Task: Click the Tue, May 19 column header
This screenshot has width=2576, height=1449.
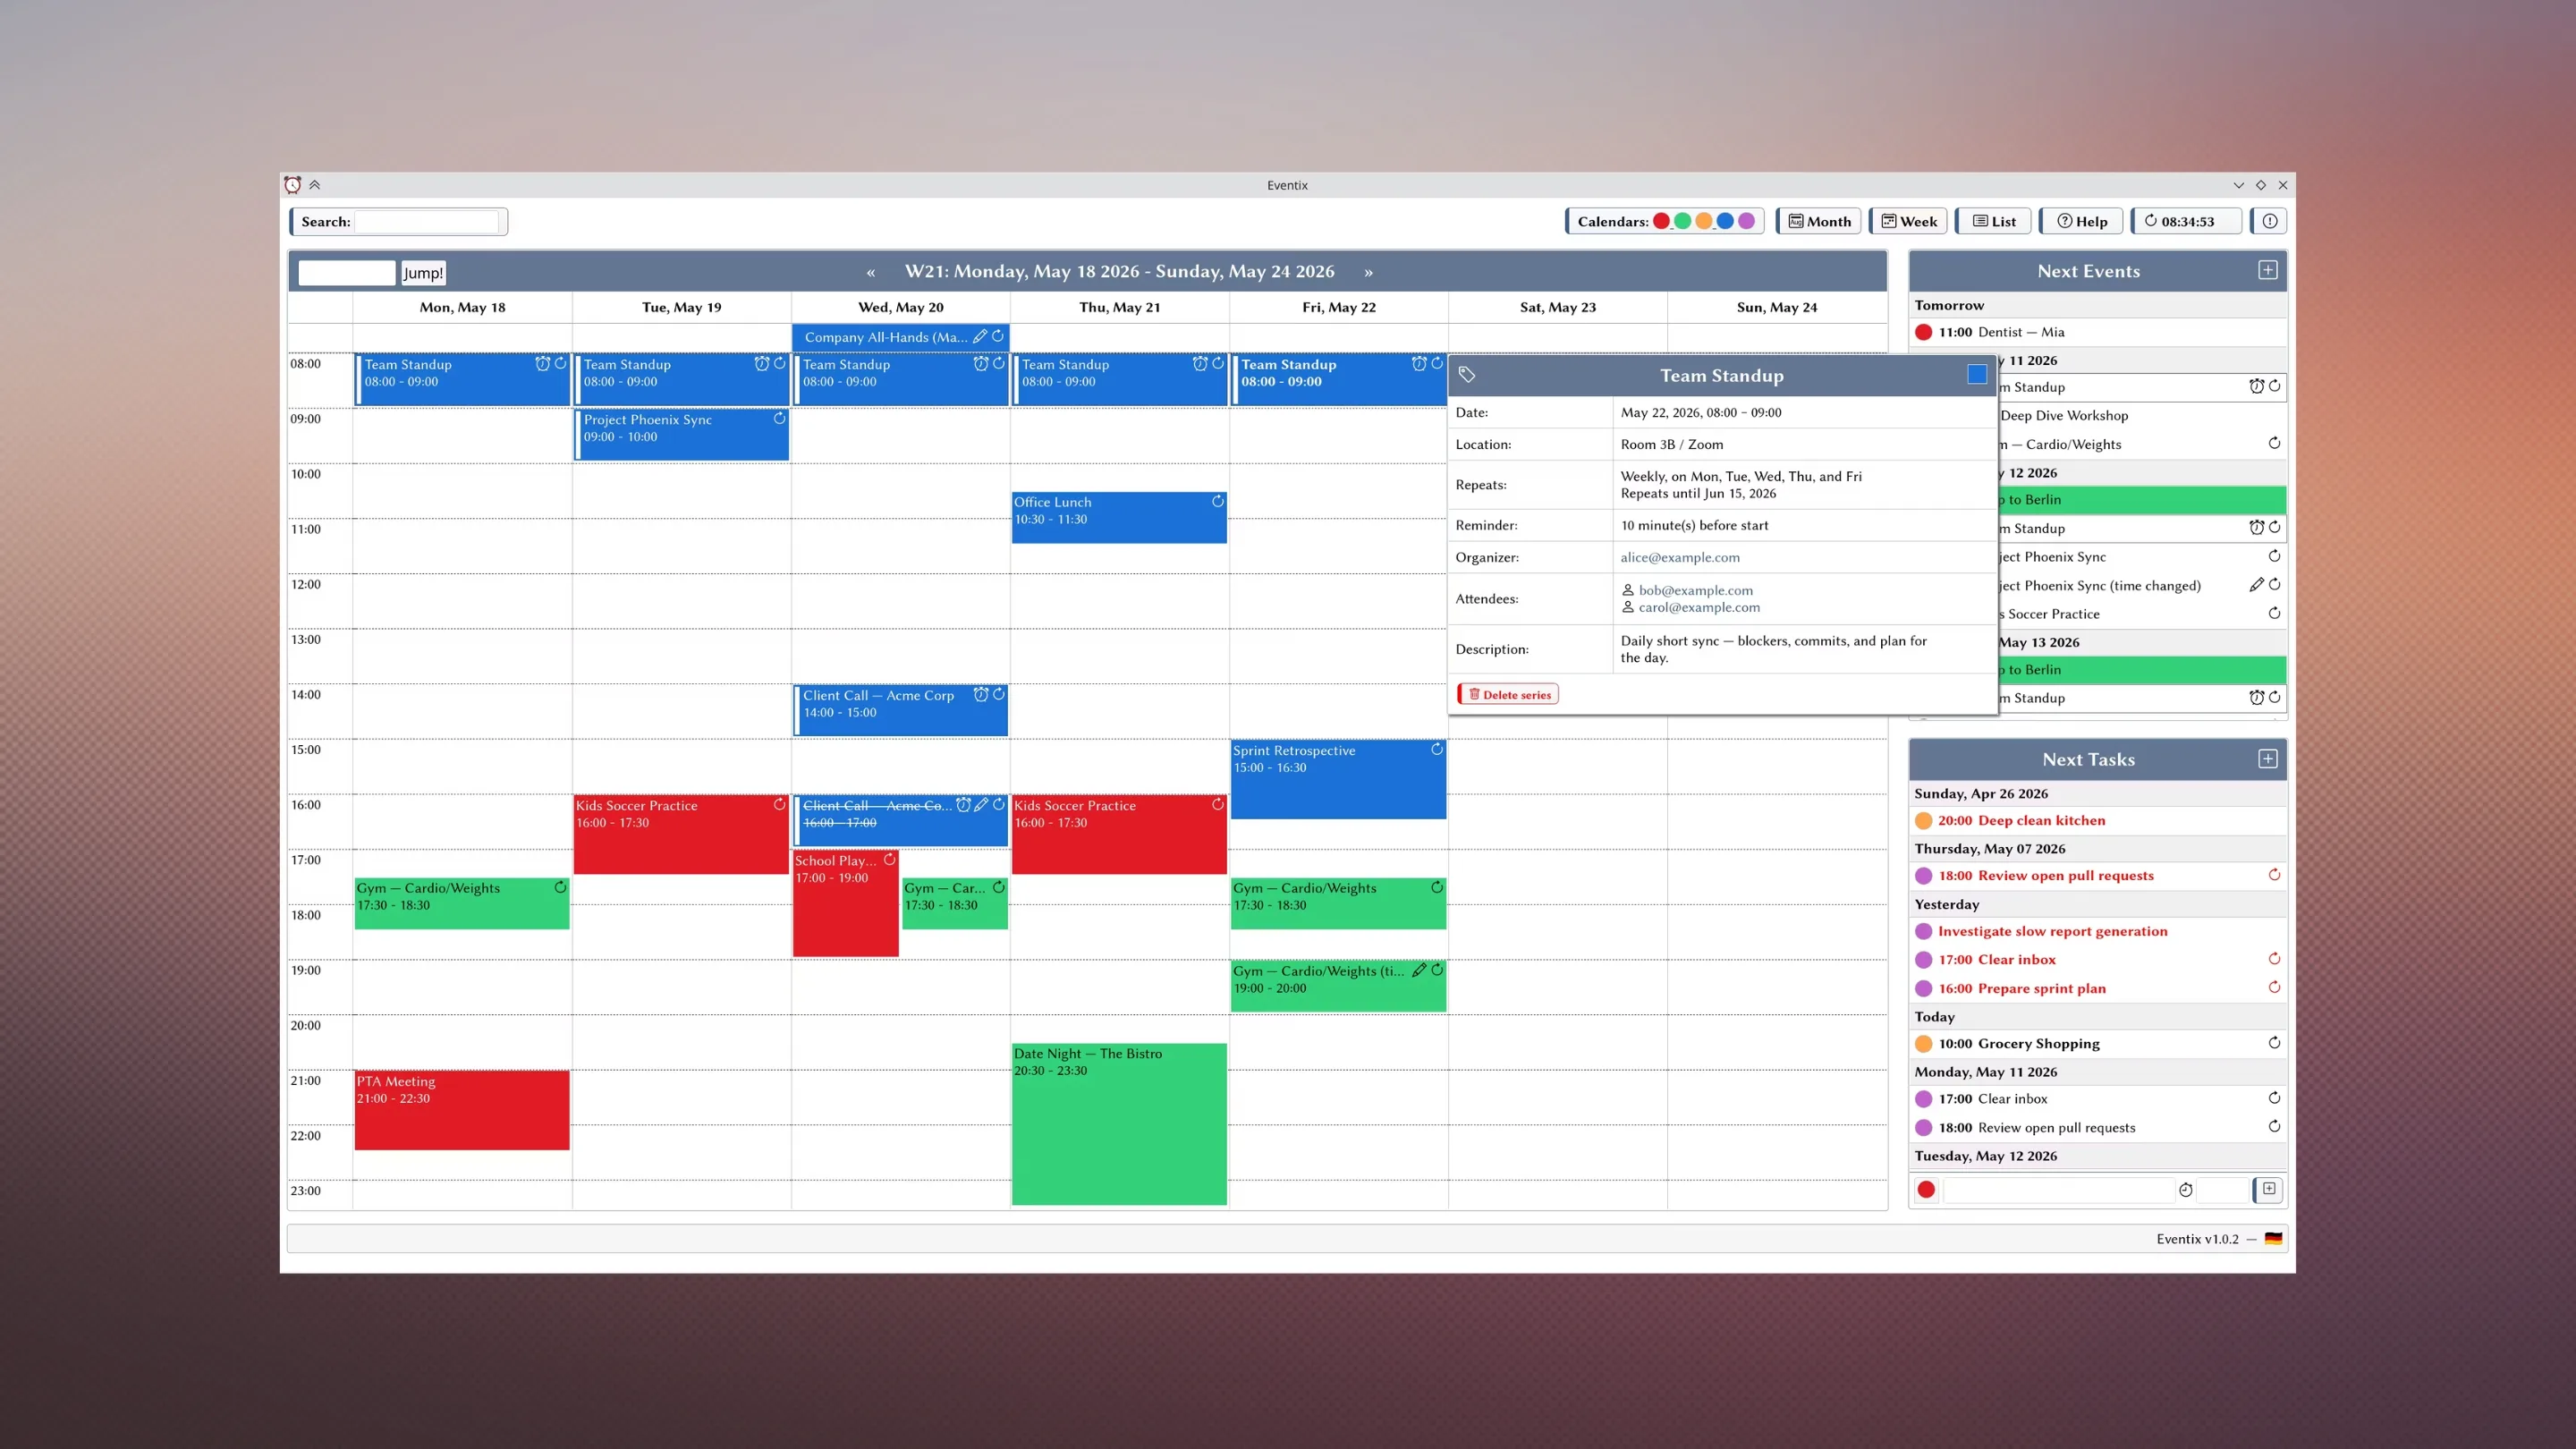Action: point(681,307)
